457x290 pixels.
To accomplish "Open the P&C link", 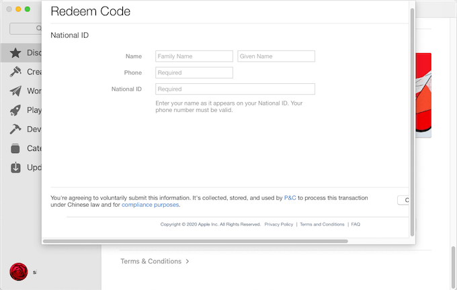I will tap(290, 198).
